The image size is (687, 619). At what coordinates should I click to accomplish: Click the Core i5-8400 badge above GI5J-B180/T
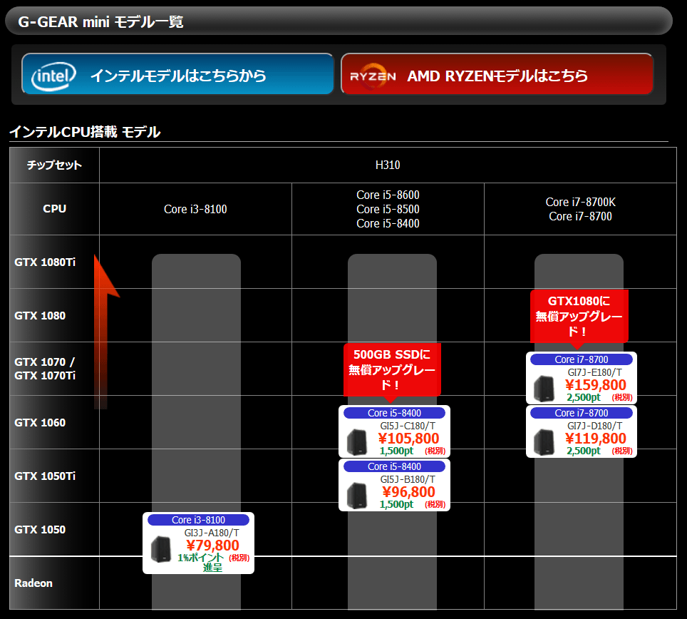point(394,466)
